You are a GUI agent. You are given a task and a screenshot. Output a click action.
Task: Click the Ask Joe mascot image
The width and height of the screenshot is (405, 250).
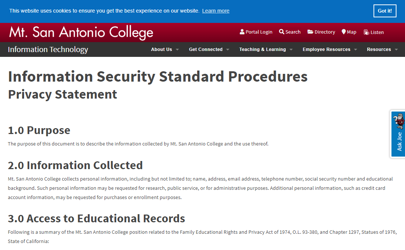pyautogui.click(x=399, y=121)
